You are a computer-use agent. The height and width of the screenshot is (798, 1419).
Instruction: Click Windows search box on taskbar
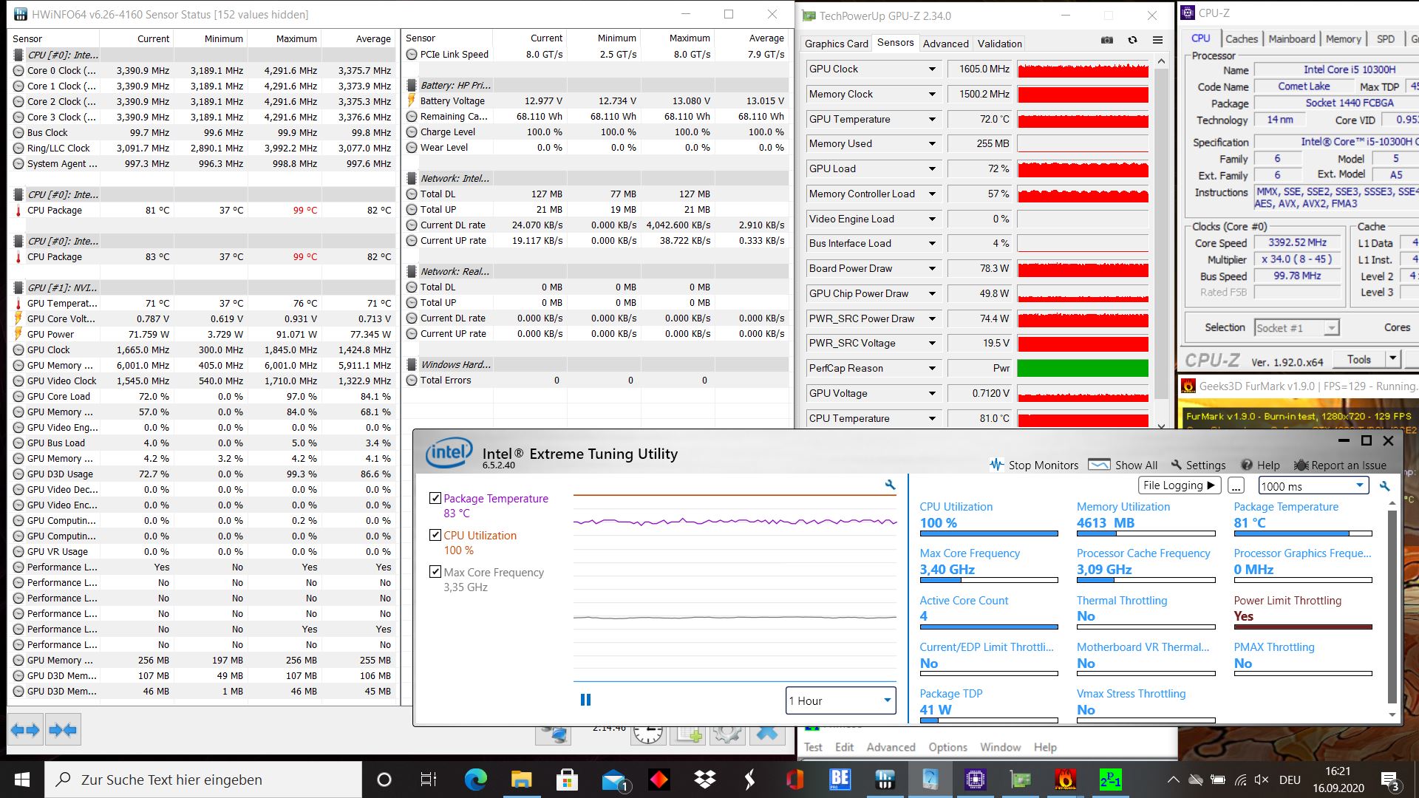(x=203, y=780)
